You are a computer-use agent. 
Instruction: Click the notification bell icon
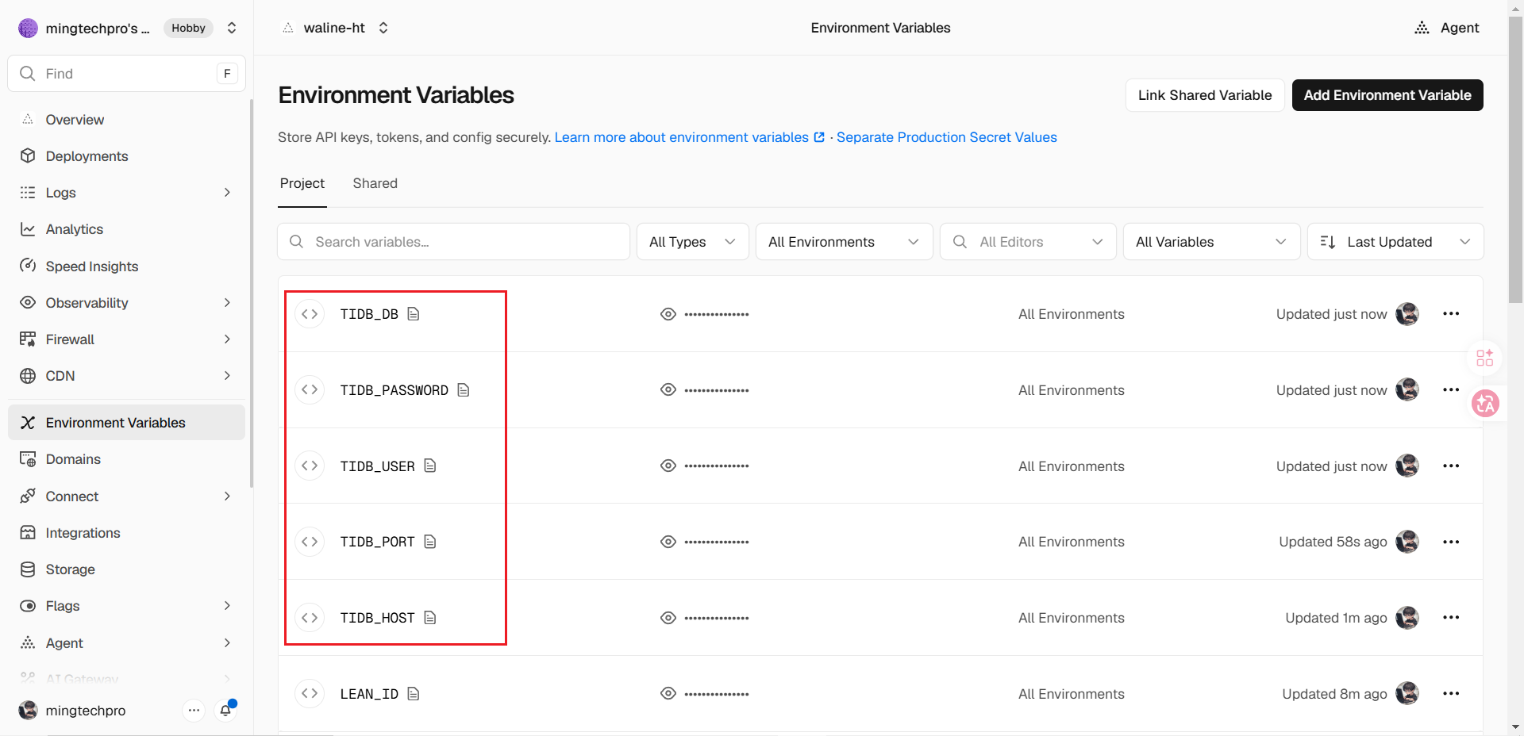(226, 710)
